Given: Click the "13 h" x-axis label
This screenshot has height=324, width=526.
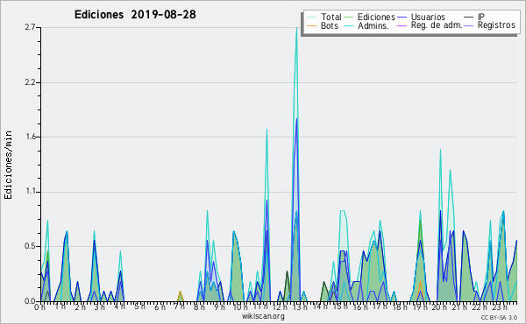Looking at the screenshot, I should (x=300, y=307).
